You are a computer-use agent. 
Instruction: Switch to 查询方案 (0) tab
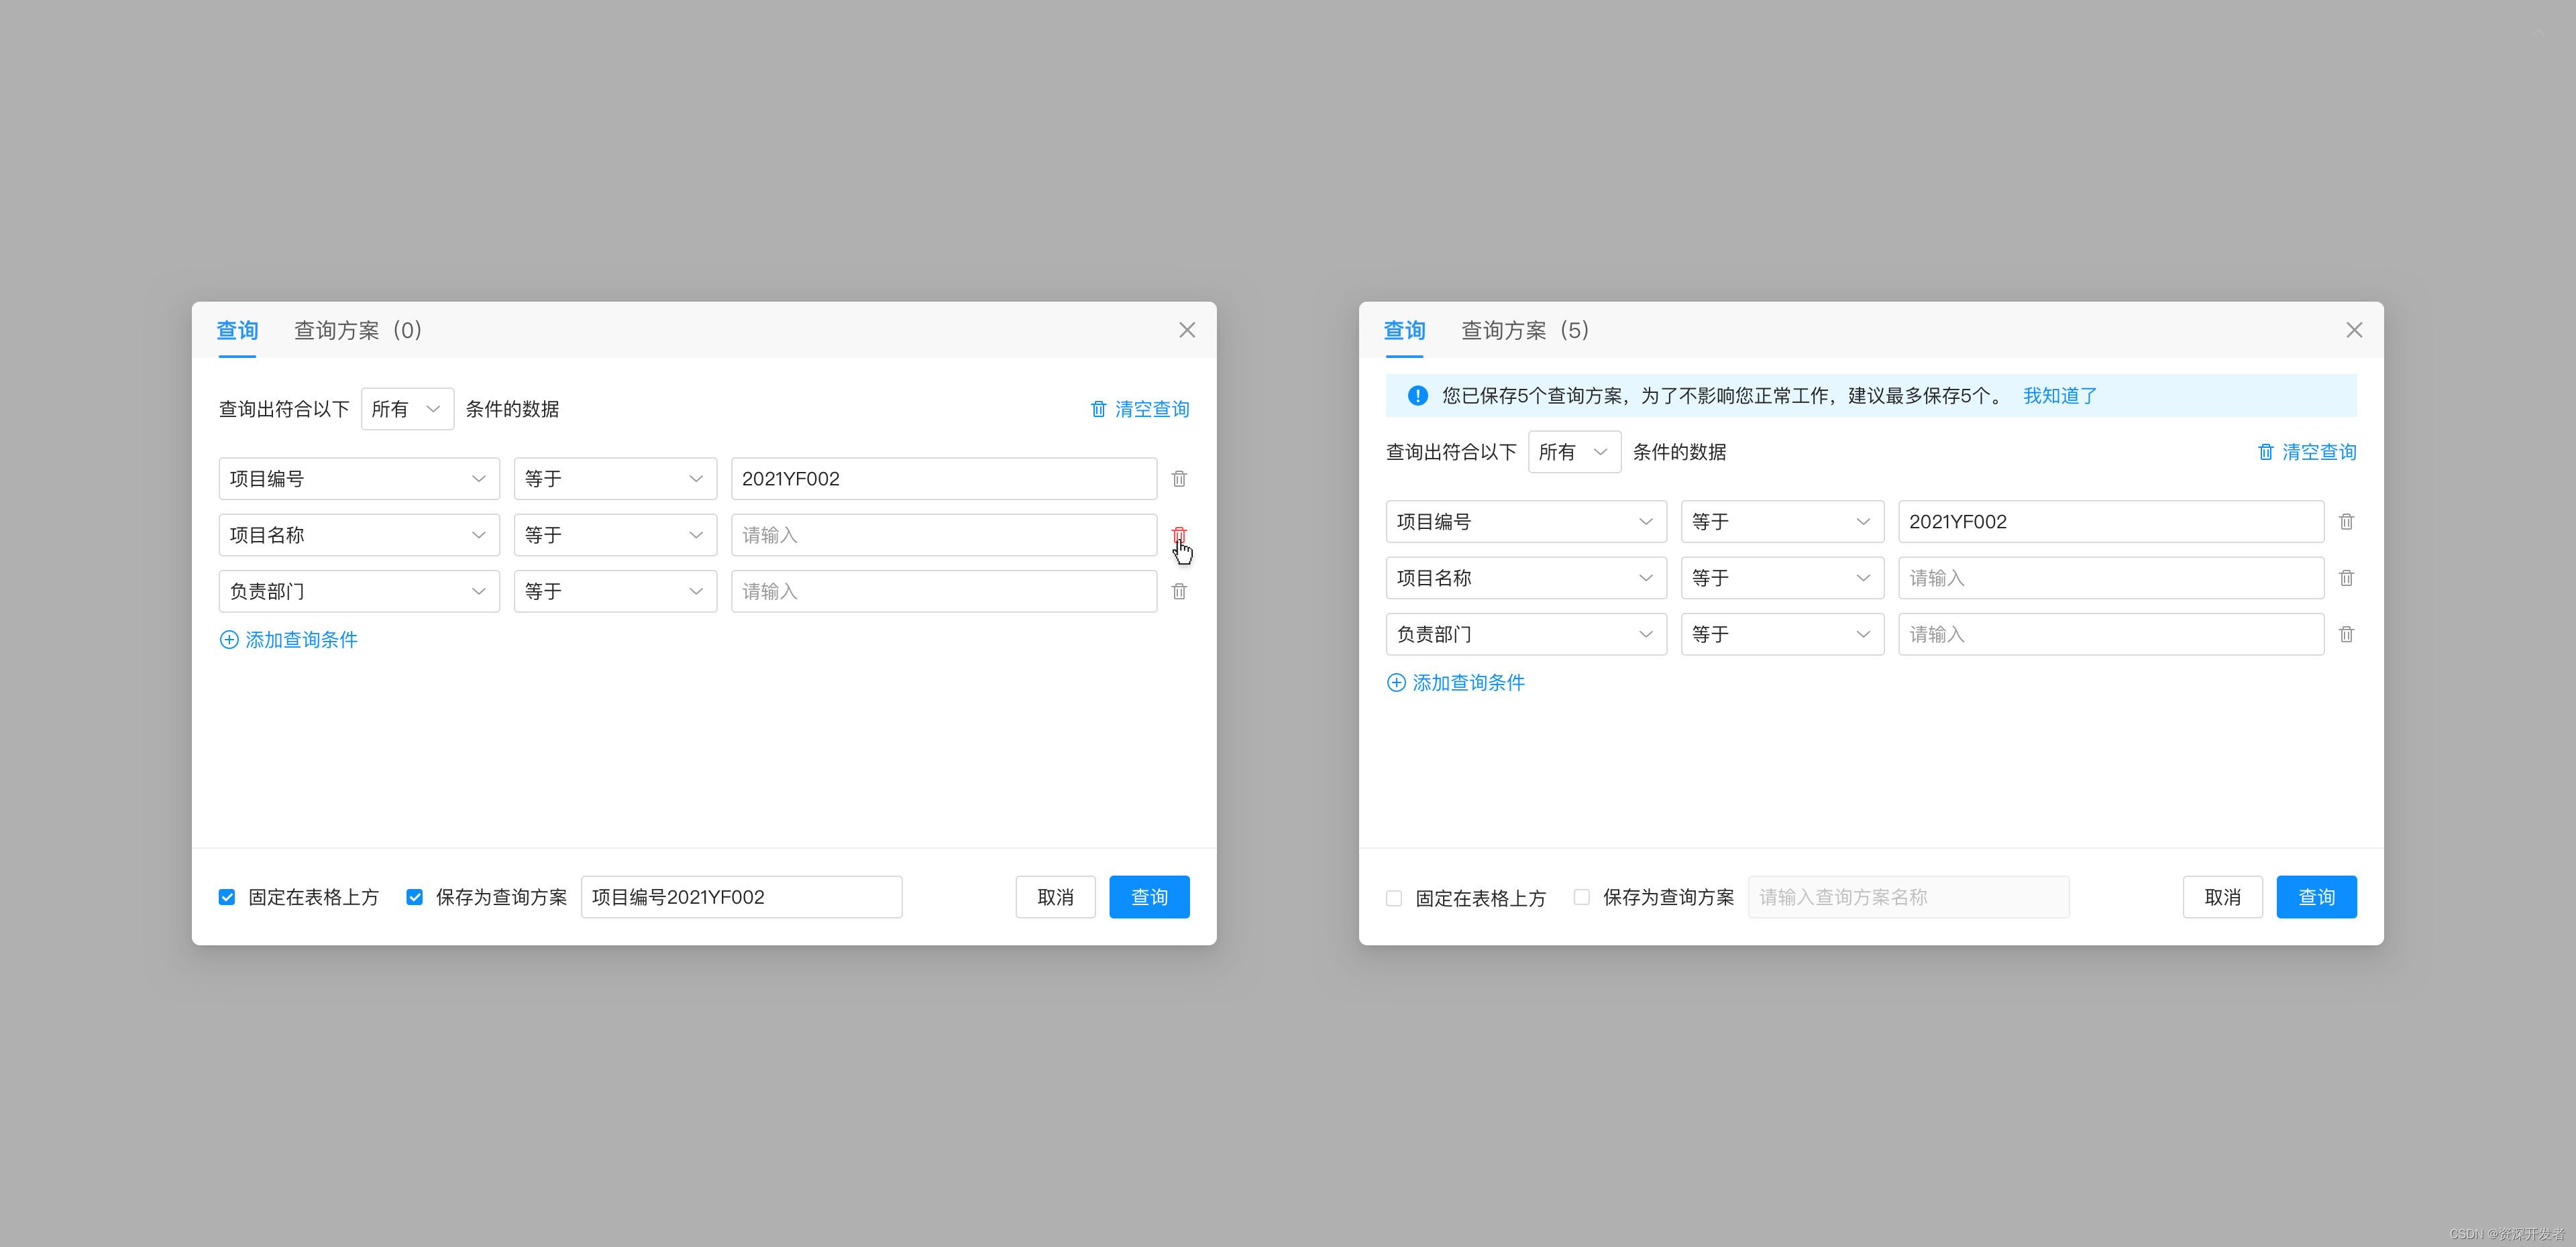click(358, 330)
